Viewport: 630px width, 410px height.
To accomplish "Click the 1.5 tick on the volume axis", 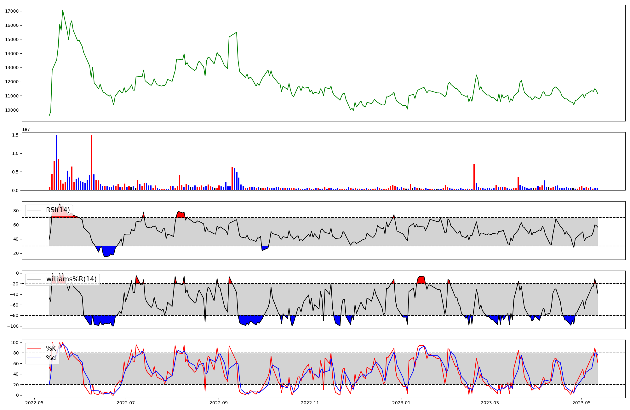I will 16,135.
